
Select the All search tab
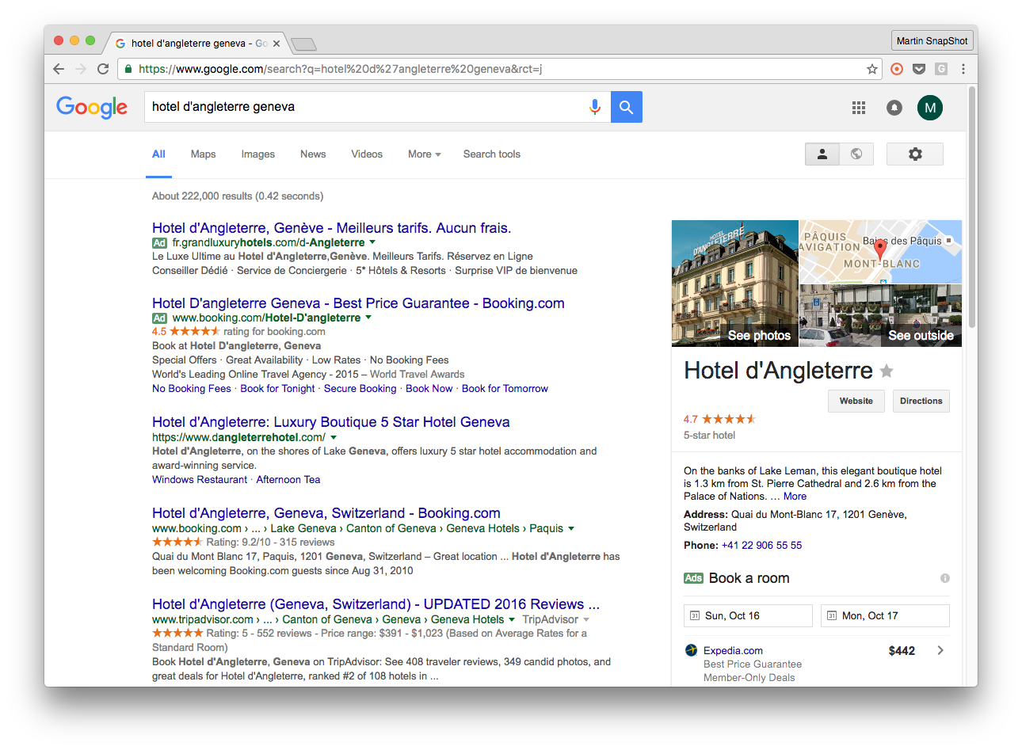point(158,154)
